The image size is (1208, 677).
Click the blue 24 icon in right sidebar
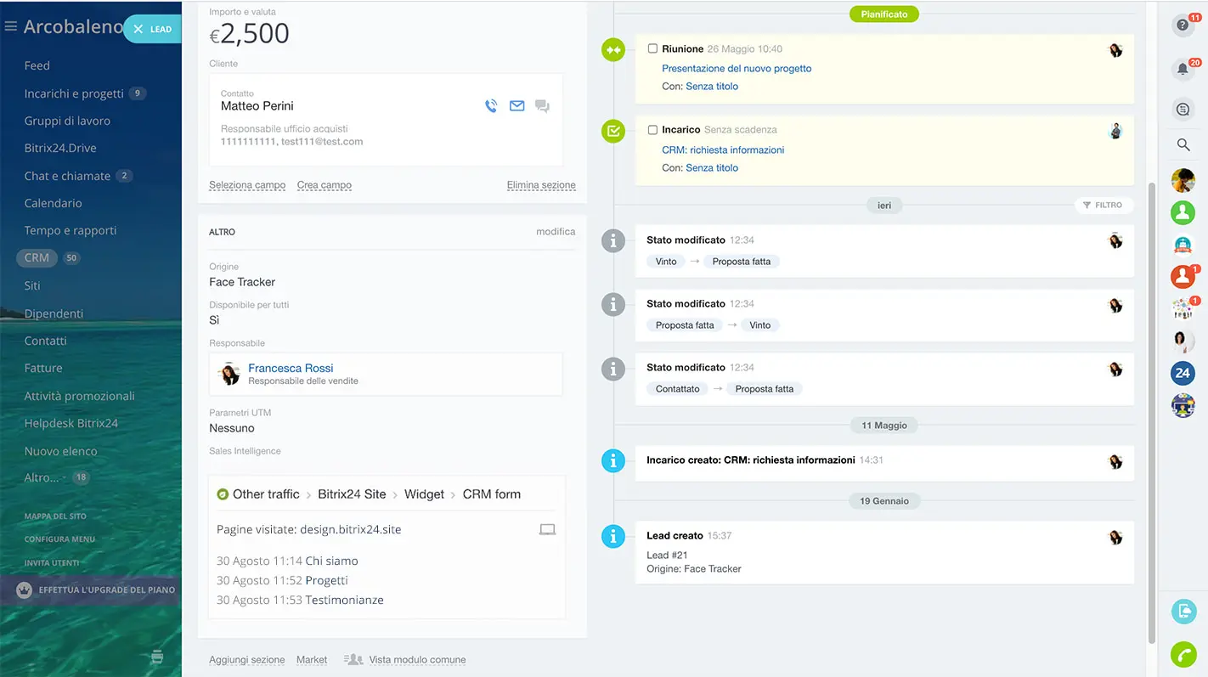(1183, 373)
